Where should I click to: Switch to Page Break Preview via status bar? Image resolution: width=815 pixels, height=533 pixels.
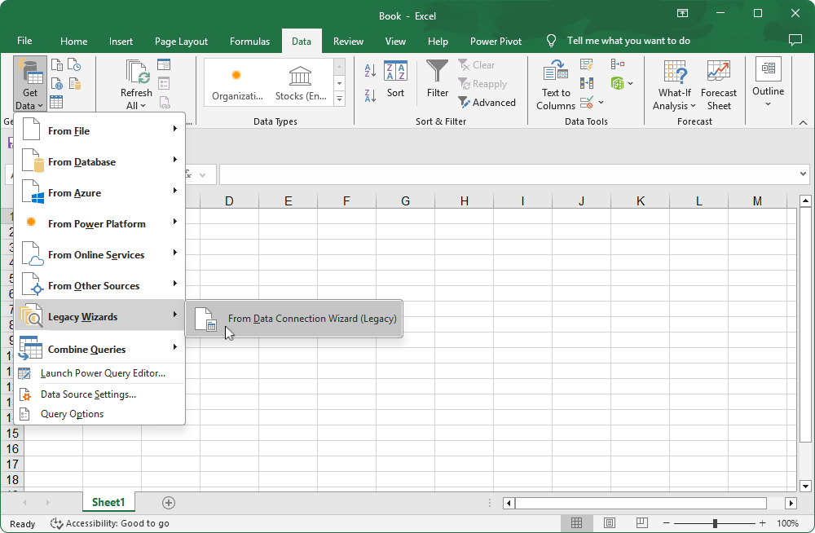(641, 522)
